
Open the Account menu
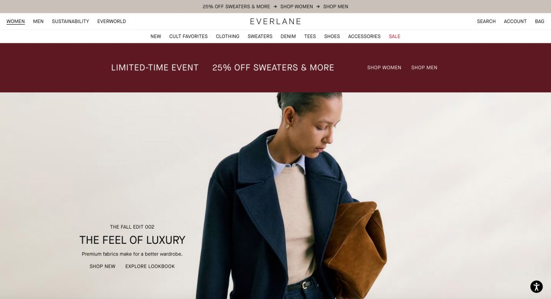(x=515, y=21)
